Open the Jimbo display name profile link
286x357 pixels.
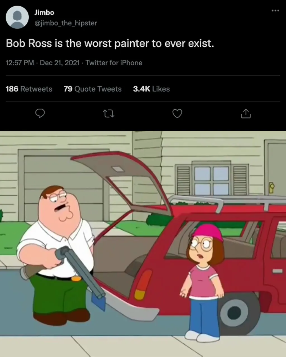click(44, 13)
